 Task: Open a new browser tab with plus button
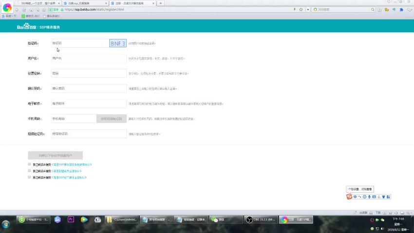tap(161, 3)
